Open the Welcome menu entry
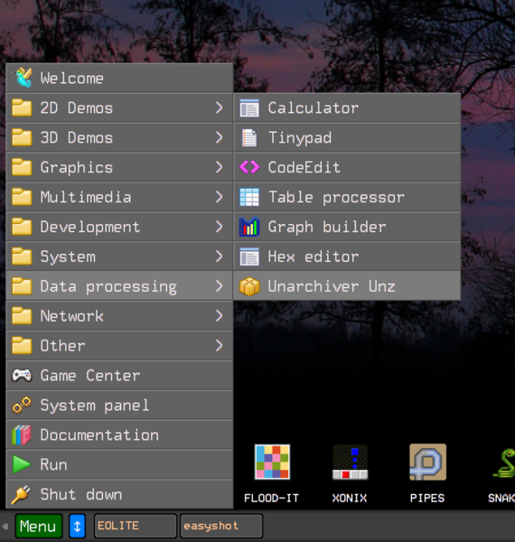515x542 pixels. 119,78
